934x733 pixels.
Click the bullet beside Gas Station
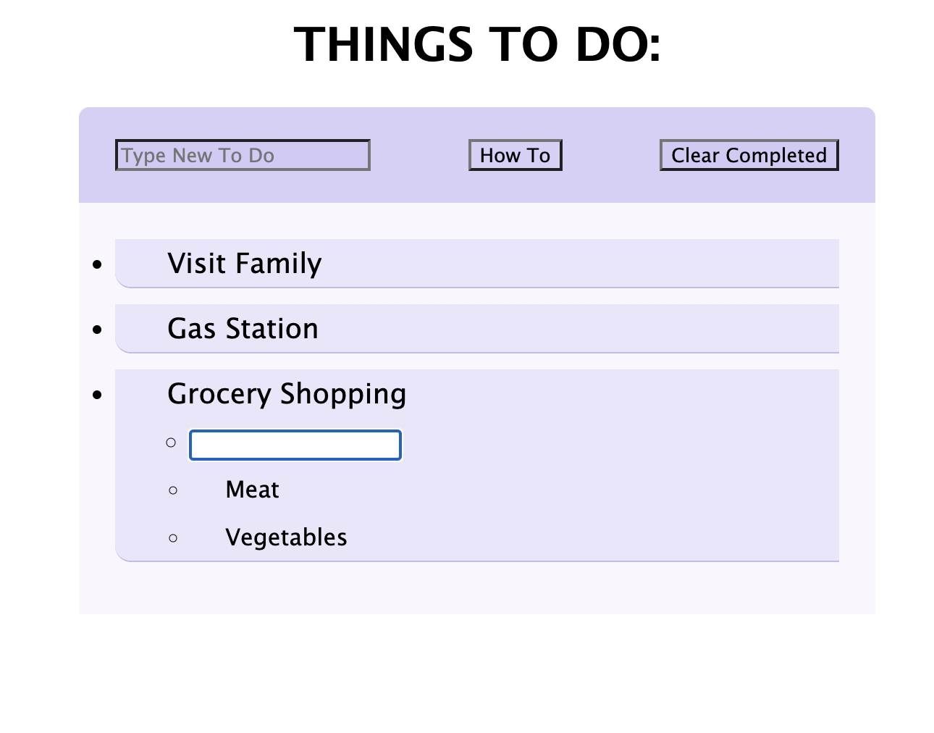tap(98, 330)
